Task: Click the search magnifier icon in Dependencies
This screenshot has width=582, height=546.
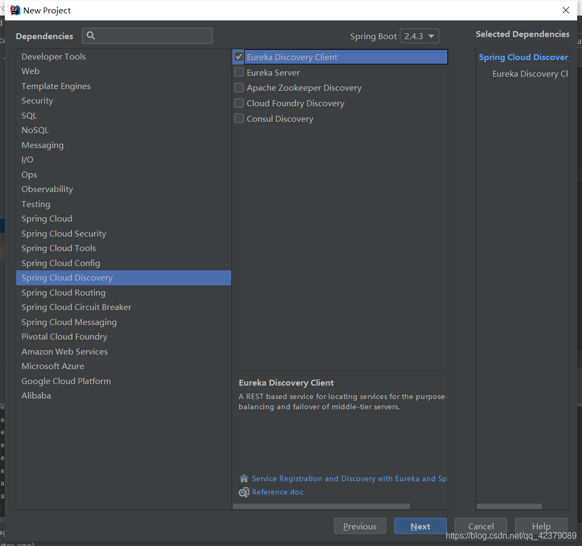Action: click(91, 35)
